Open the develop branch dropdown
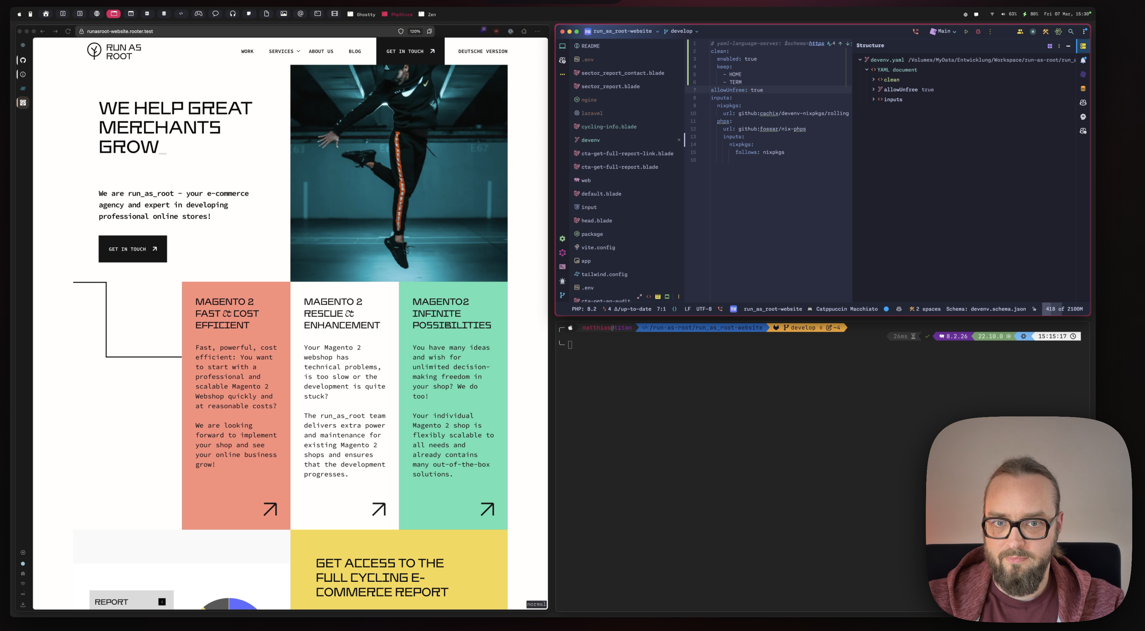 [681, 31]
